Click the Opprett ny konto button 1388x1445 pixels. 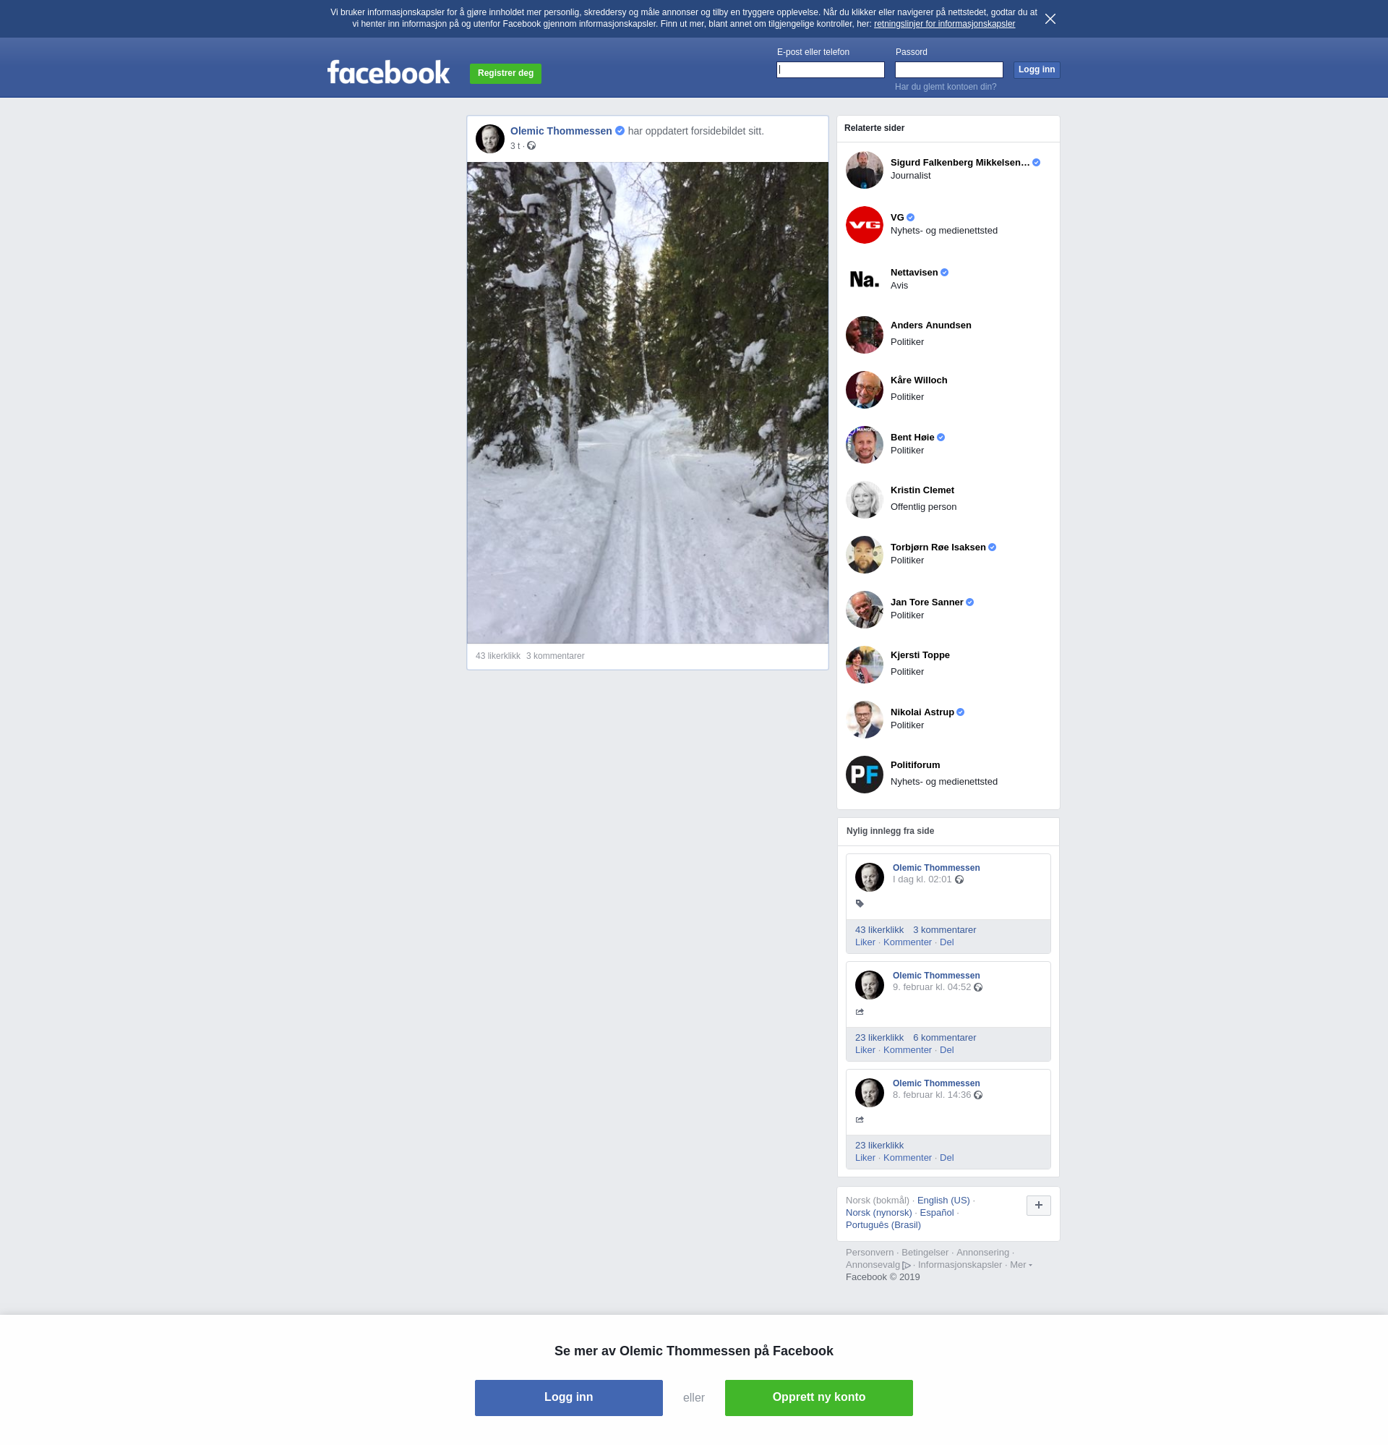818,1397
